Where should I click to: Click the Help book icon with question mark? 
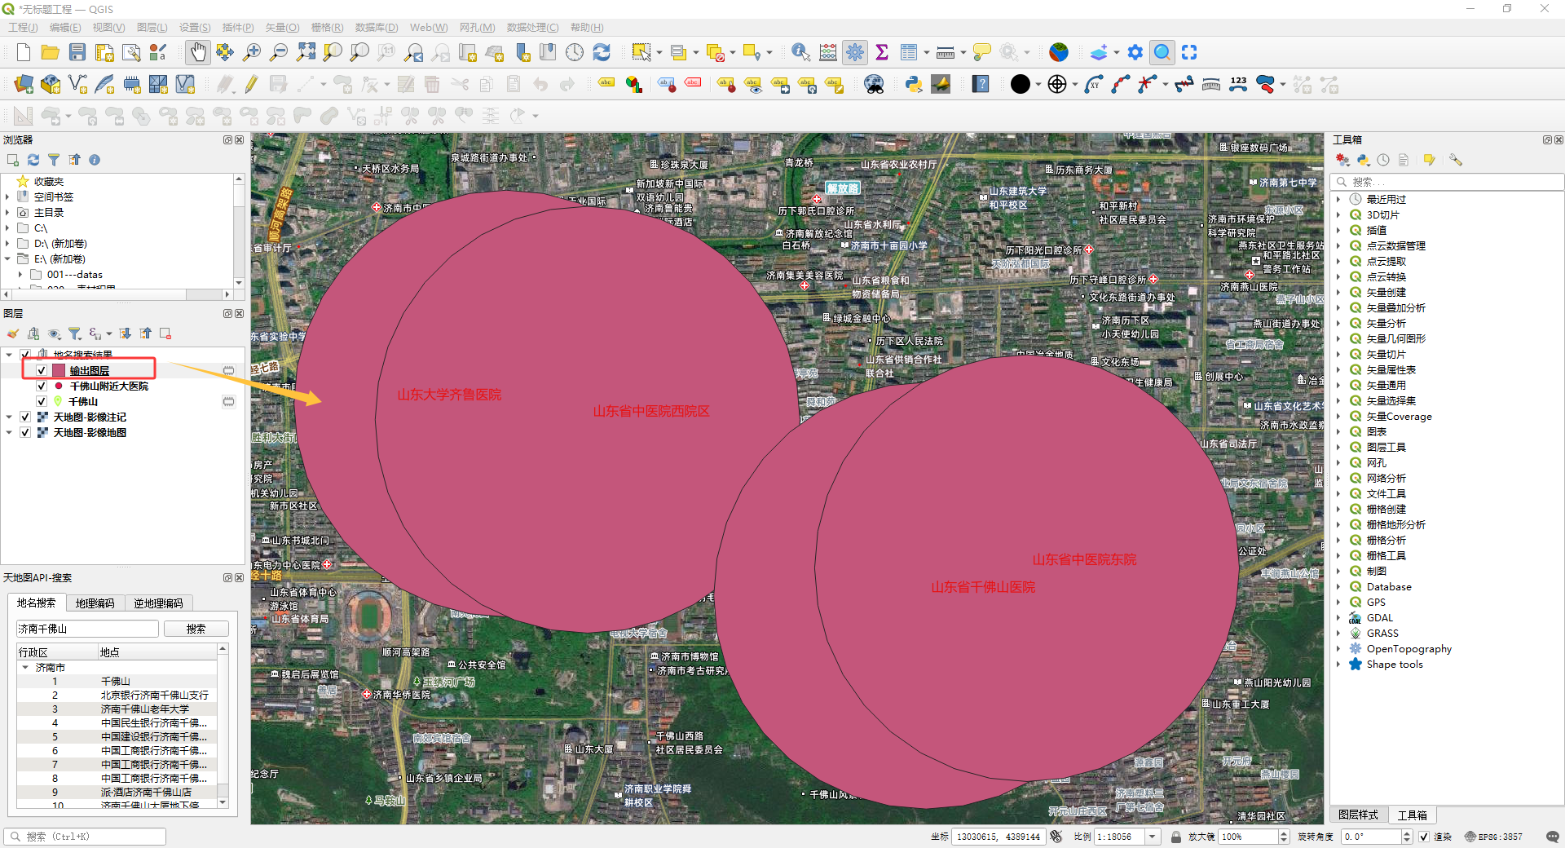pyautogui.click(x=981, y=84)
